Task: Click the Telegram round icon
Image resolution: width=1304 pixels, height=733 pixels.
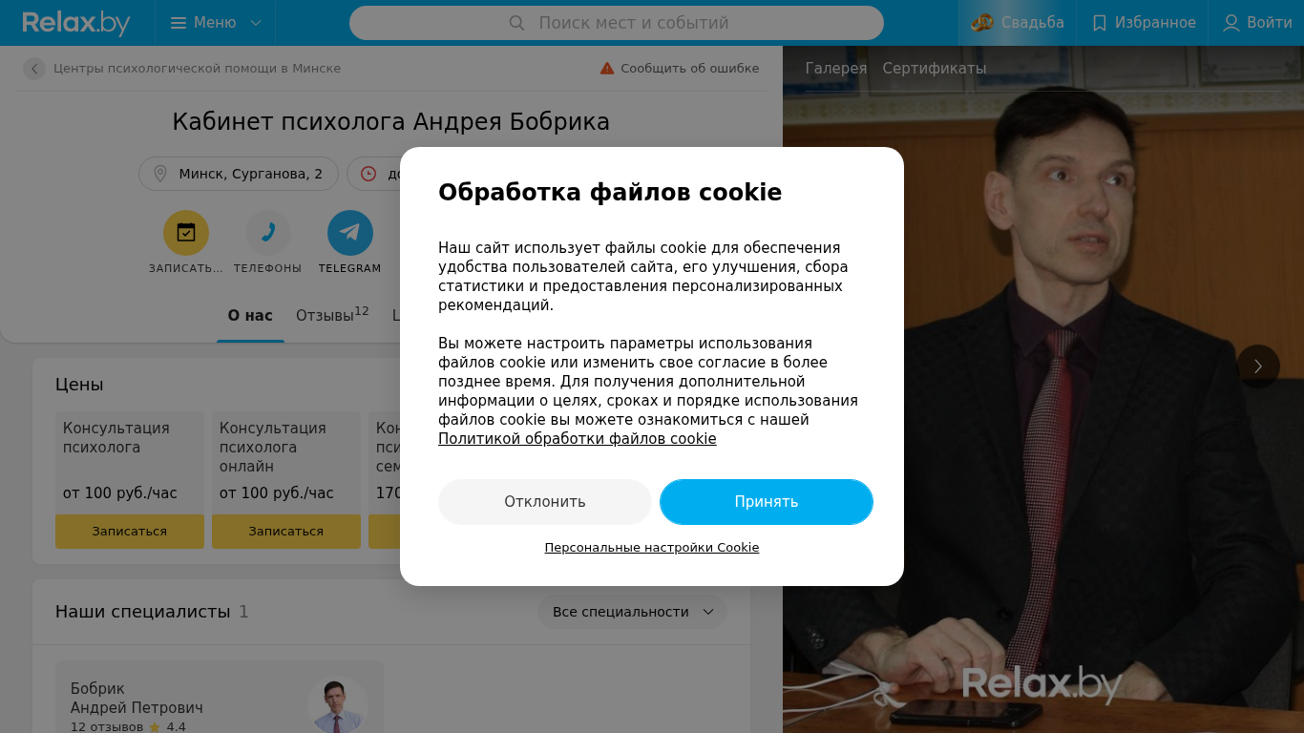Action: pos(350,233)
